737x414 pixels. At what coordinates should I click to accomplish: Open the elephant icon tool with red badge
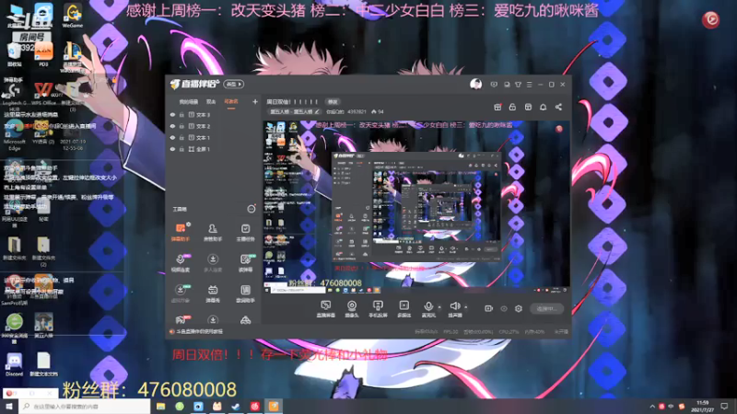[x=181, y=320]
